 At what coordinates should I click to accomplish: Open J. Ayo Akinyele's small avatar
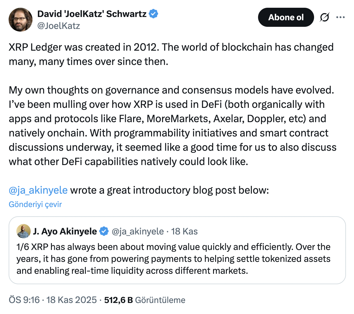click(24, 231)
